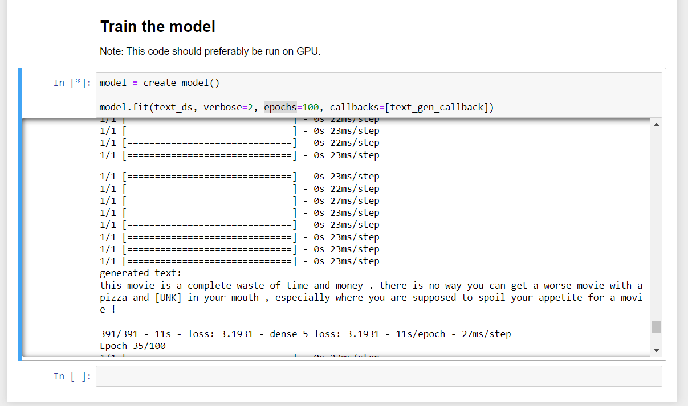Screen dimensions: 688x406
Task: Click the output scrollbar down arrow
Action: point(656,350)
